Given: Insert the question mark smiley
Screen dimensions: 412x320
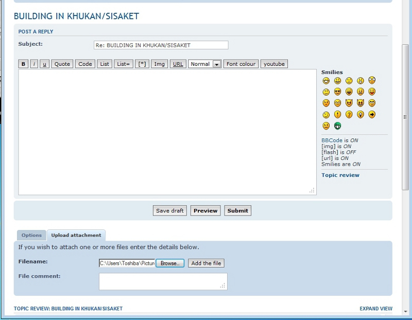Looking at the screenshot, I should click(349, 115).
